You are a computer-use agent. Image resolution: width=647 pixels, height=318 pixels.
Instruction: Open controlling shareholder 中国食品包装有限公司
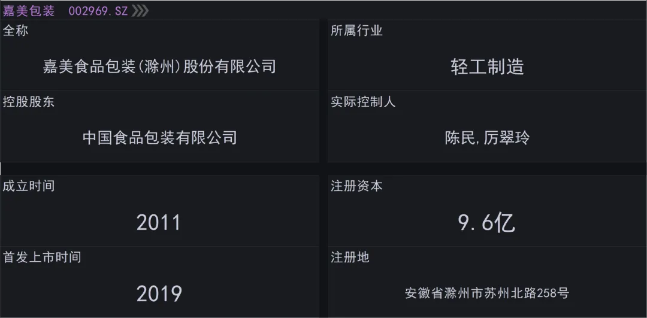[x=160, y=137]
